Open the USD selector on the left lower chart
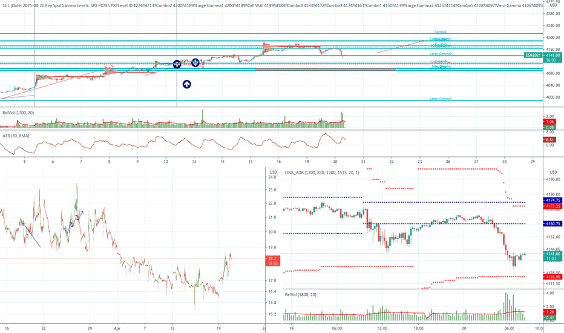This screenshot has width=564, height=333. (x=274, y=172)
